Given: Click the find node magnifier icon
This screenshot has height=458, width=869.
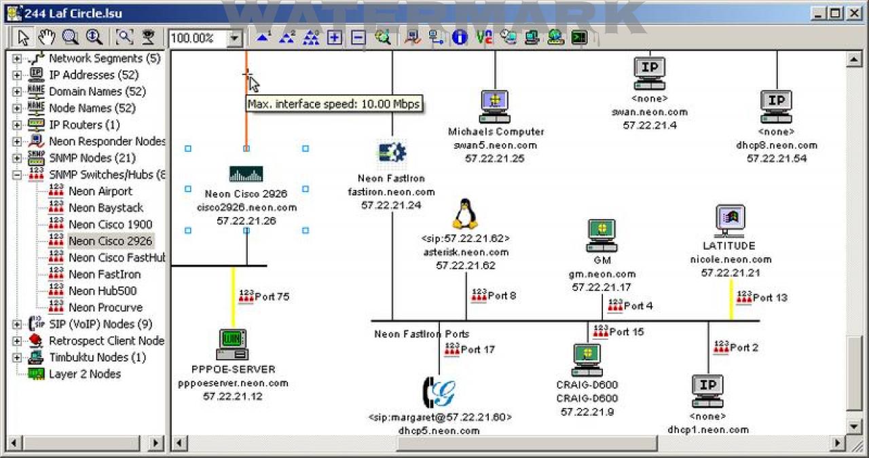Looking at the screenshot, I should tap(383, 37).
